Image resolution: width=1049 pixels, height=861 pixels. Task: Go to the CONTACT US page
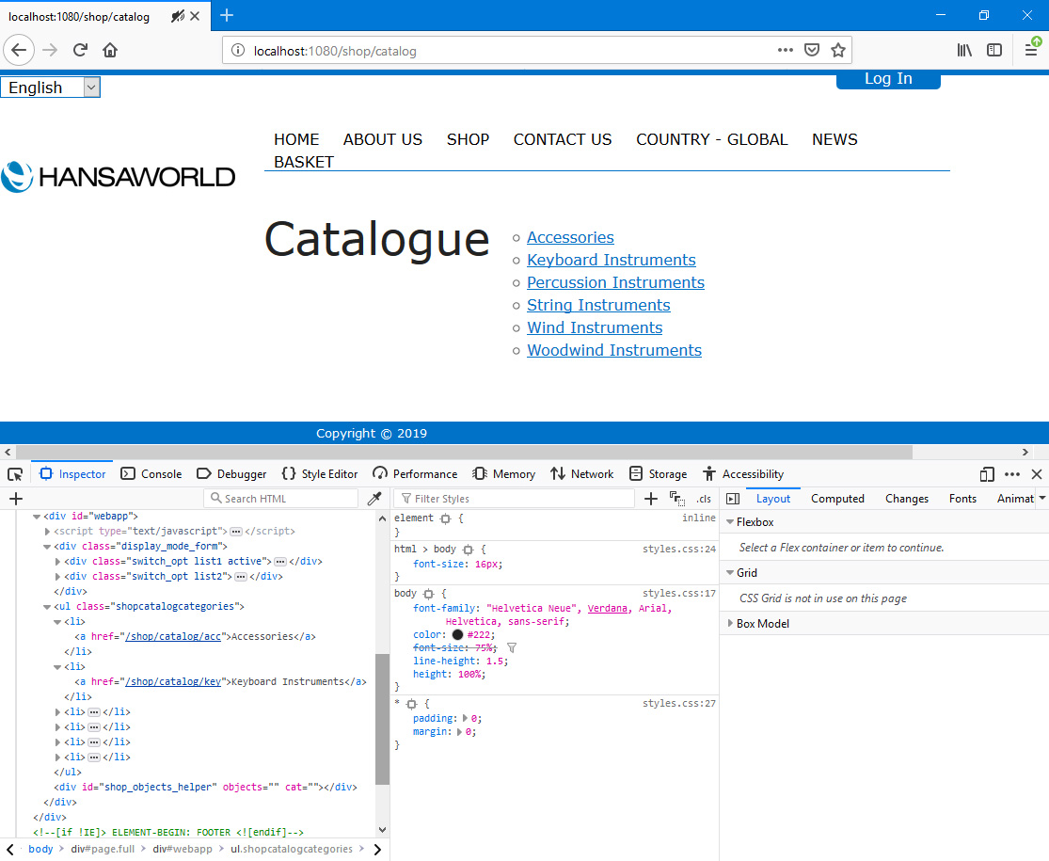563,140
